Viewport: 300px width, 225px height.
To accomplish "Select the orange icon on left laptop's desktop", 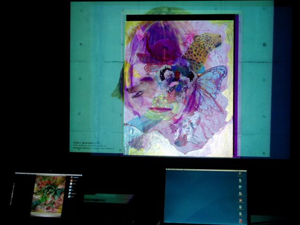I will point(72,180).
